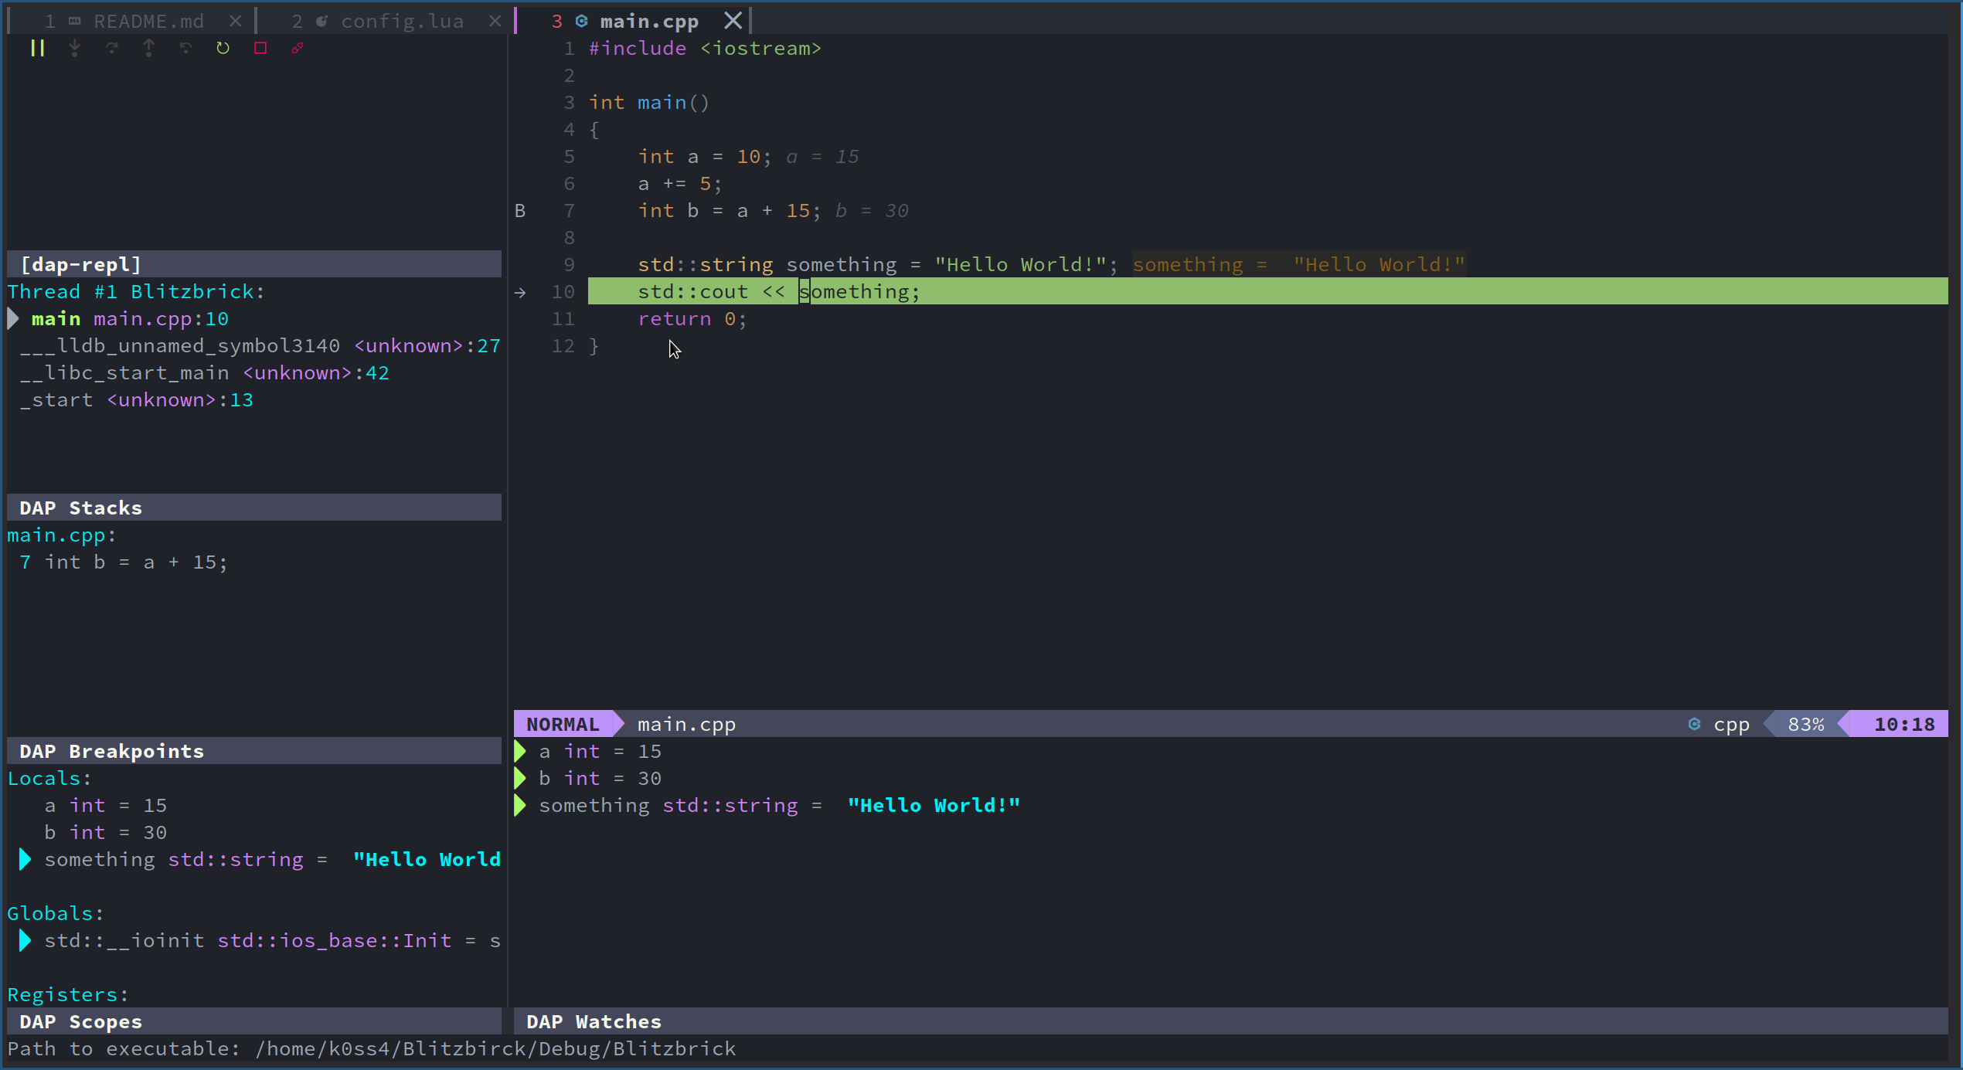The width and height of the screenshot is (1963, 1070).
Task: Click the 'Locals:' scope header
Action: coord(49,778)
